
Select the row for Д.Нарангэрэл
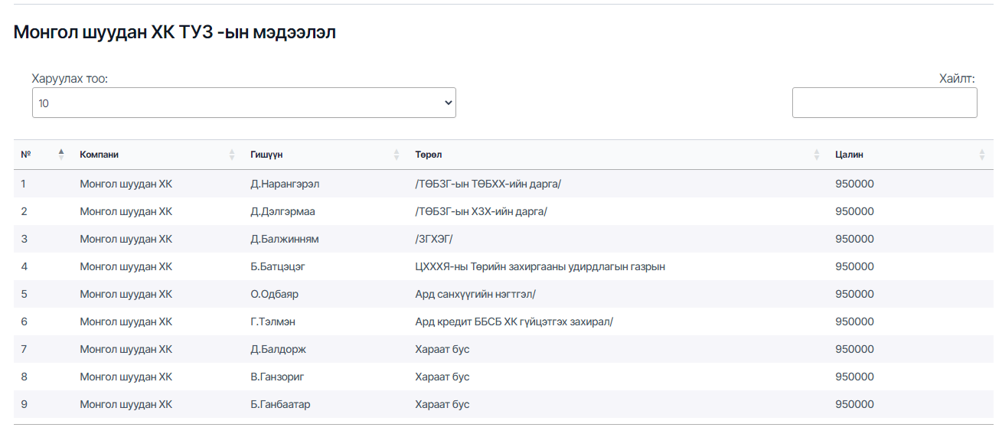click(284, 184)
